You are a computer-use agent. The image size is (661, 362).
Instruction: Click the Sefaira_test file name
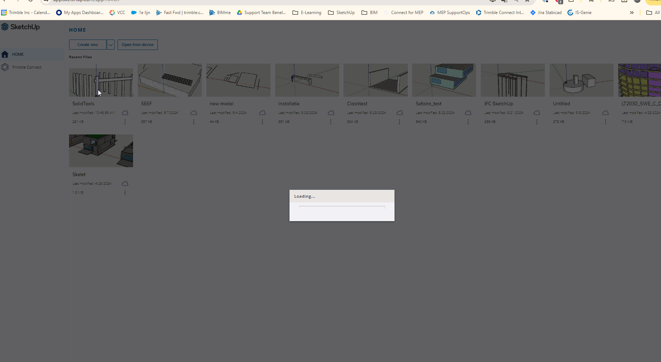(429, 104)
